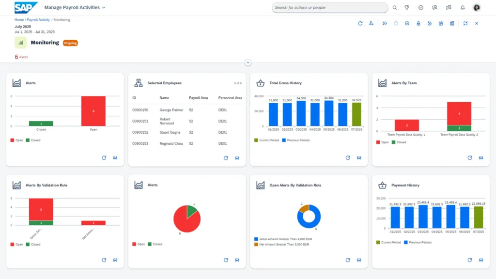496x279 pixels.
Task: Click the 6 Alerts counter
Action: pos(21,57)
